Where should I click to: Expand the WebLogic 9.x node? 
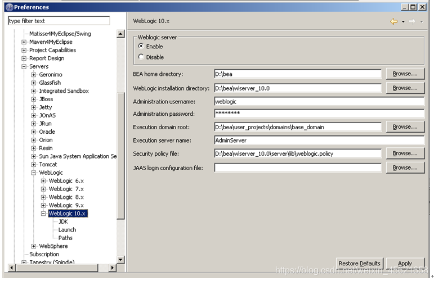[x=43, y=205]
